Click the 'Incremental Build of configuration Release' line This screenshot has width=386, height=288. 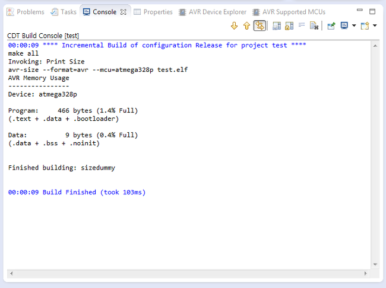click(x=157, y=45)
